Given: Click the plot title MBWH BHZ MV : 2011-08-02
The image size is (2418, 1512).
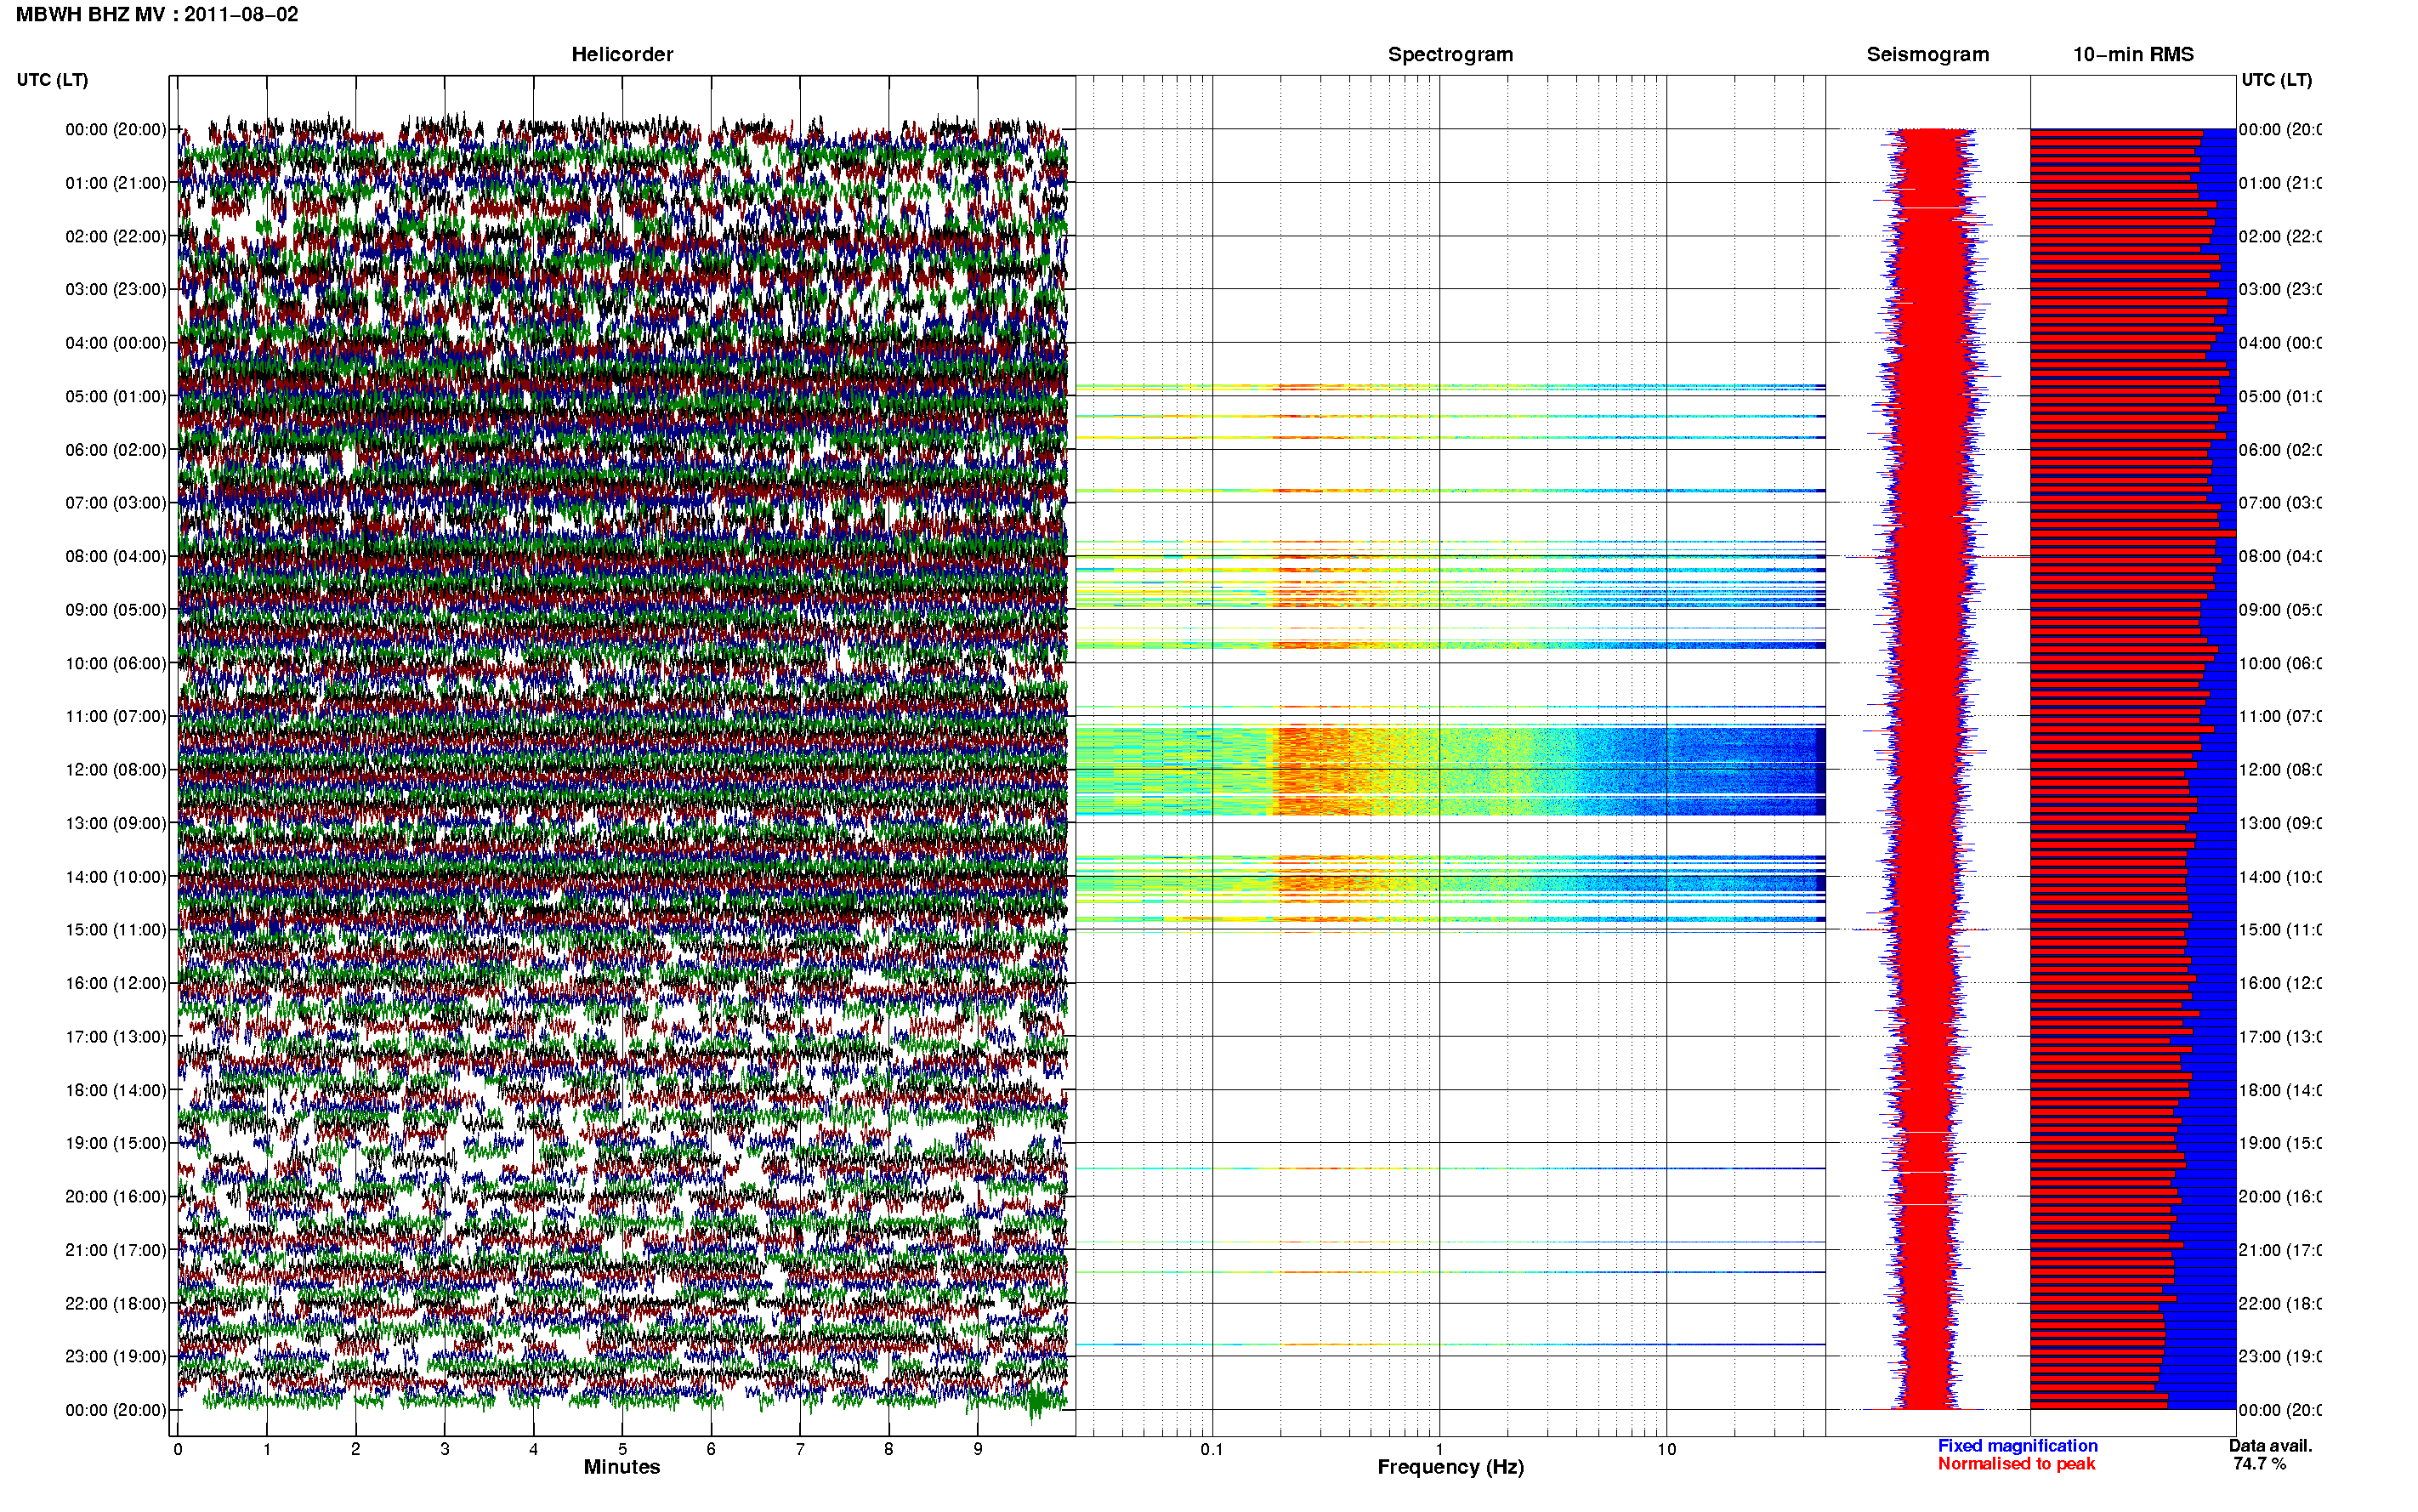Looking at the screenshot, I should point(157,14).
